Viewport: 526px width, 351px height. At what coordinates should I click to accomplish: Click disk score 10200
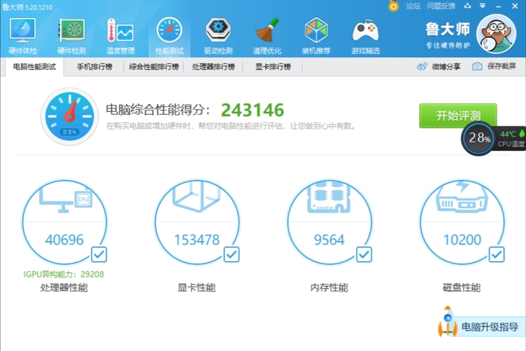[462, 240]
